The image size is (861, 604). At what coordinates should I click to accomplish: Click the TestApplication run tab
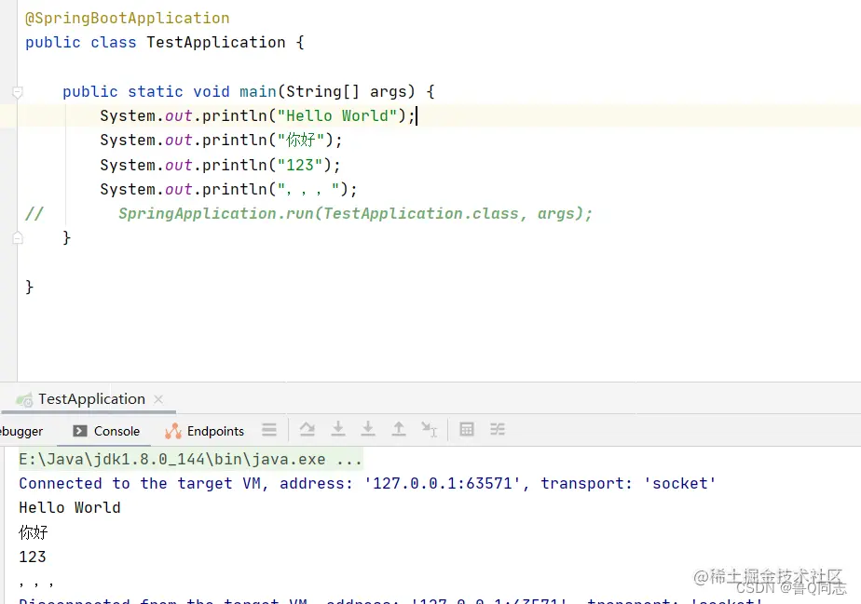click(90, 399)
